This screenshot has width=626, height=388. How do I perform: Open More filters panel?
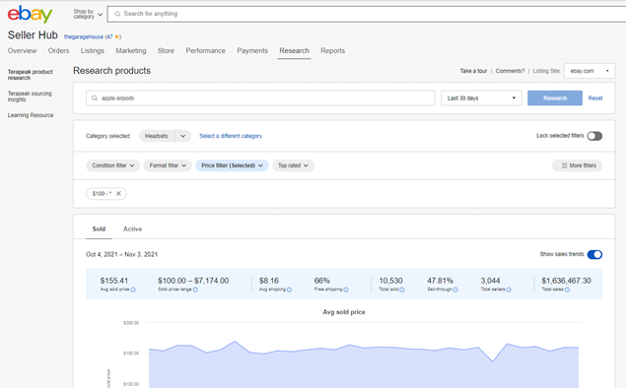click(578, 165)
